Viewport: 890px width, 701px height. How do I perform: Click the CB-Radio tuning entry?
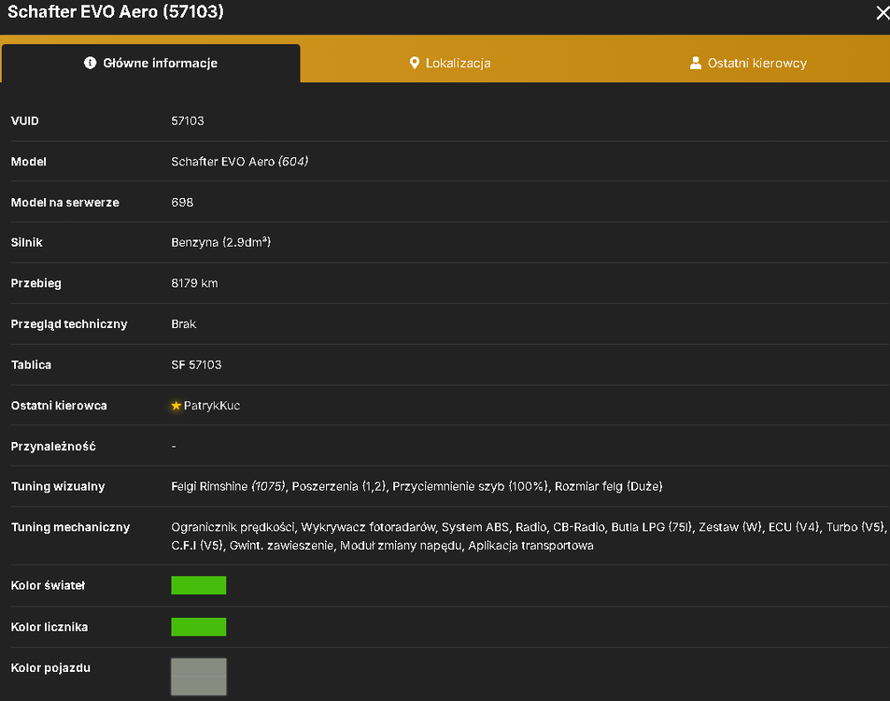(x=578, y=528)
